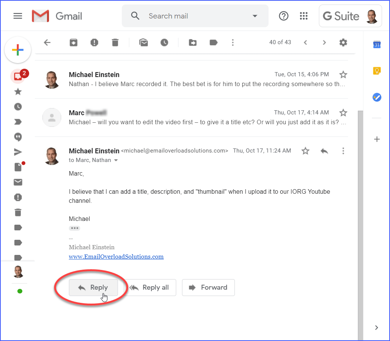
Task: Star Marc's Oct 17 message
Action: pos(343,113)
